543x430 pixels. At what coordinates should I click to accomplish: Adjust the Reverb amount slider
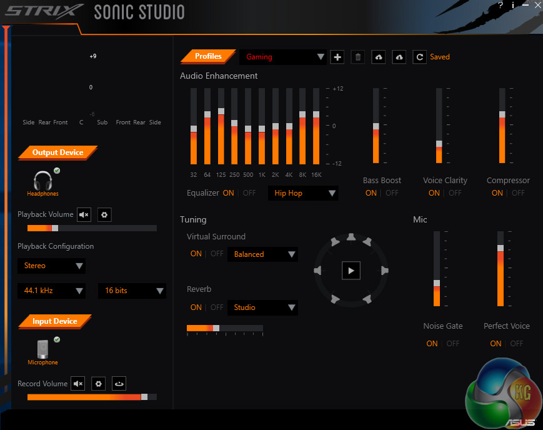click(225, 328)
